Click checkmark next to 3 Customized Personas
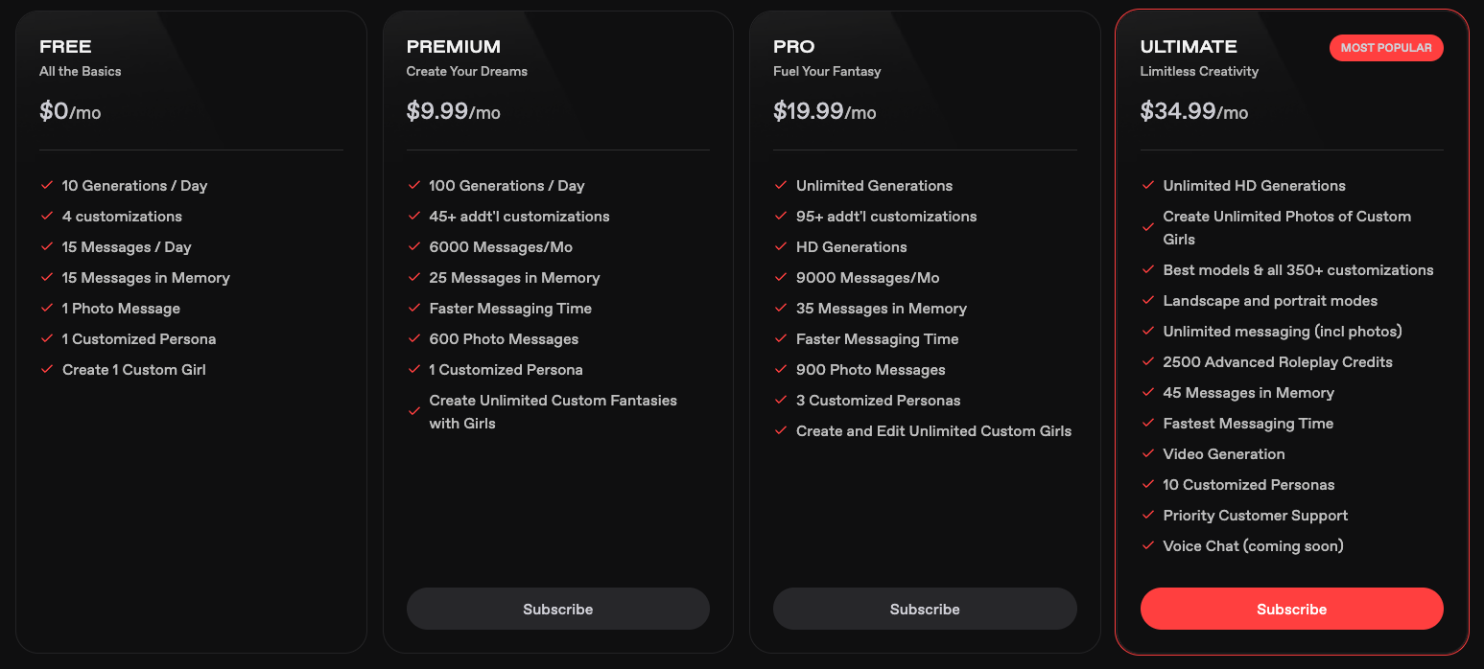The width and height of the screenshot is (1484, 669). click(781, 400)
